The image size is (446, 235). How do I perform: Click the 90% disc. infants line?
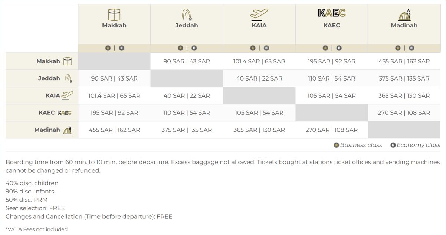tap(30, 192)
